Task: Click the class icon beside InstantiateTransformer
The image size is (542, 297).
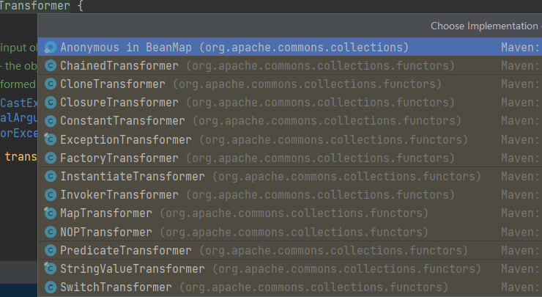Action: click(x=51, y=176)
